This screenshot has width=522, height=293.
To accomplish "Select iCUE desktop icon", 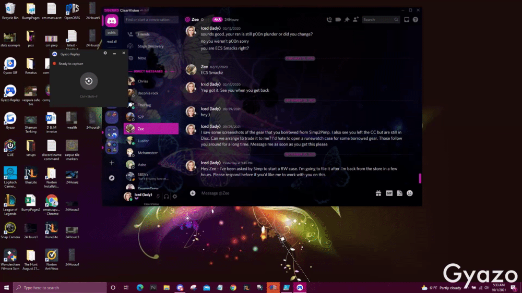I will pyautogui.click(x=10, y=148).
